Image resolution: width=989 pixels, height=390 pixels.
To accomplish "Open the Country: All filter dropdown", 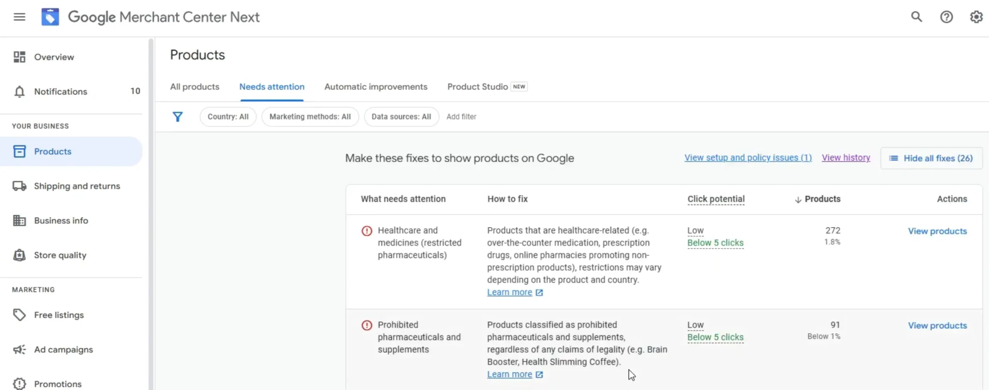I will pos(228,117).
